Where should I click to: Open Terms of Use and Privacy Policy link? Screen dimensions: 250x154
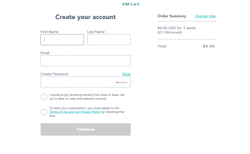pyautogui.click(x=75, y=112)
